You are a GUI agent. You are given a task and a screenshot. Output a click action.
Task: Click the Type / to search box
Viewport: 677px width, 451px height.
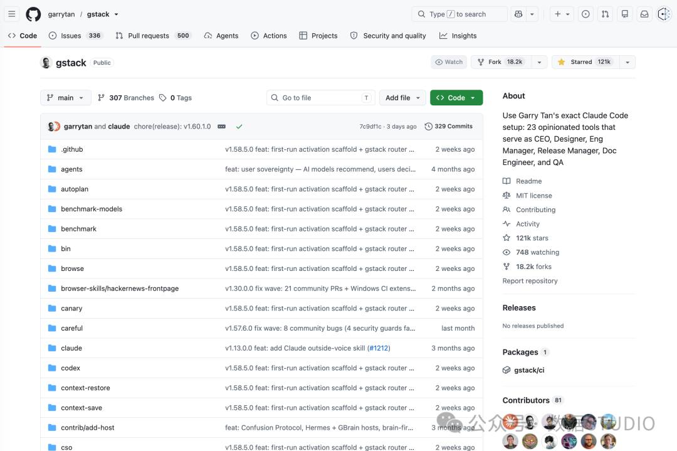point(459,14)
